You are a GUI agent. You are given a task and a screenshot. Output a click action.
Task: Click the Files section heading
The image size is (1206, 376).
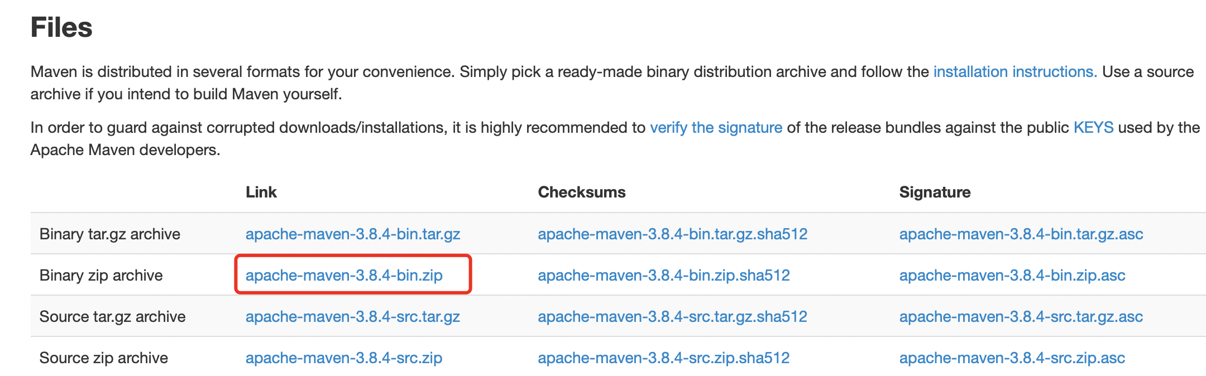point(61,27)
